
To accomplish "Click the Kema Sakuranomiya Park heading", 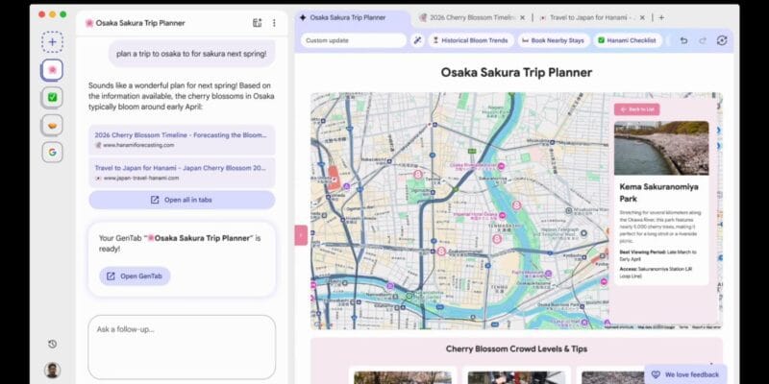I will click(x=658, y=193).
